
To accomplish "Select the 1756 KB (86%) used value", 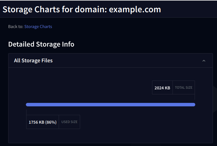I will 43,122.
